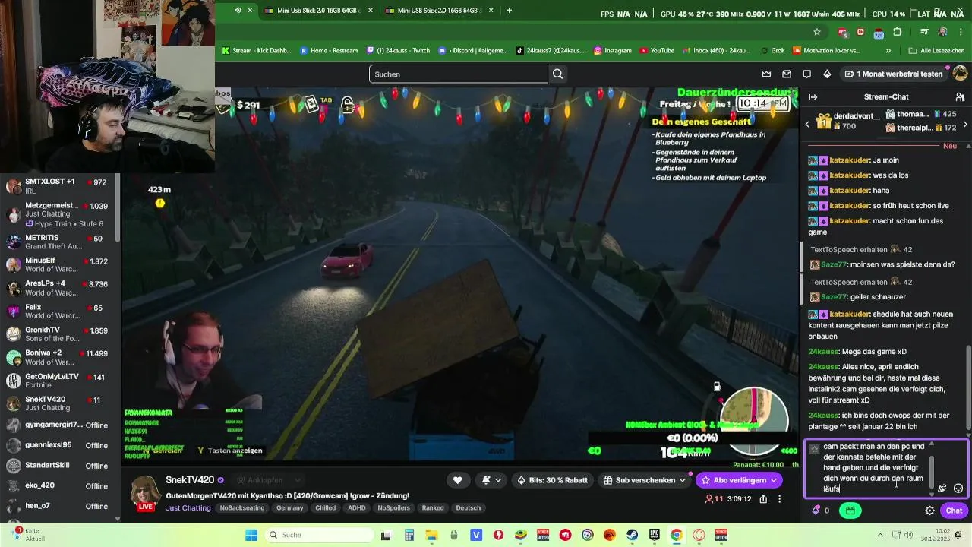Image resolution: width=972 pixels, height=547 pixels.
Task: Open Chrome media controls icon
Action: 924,32
